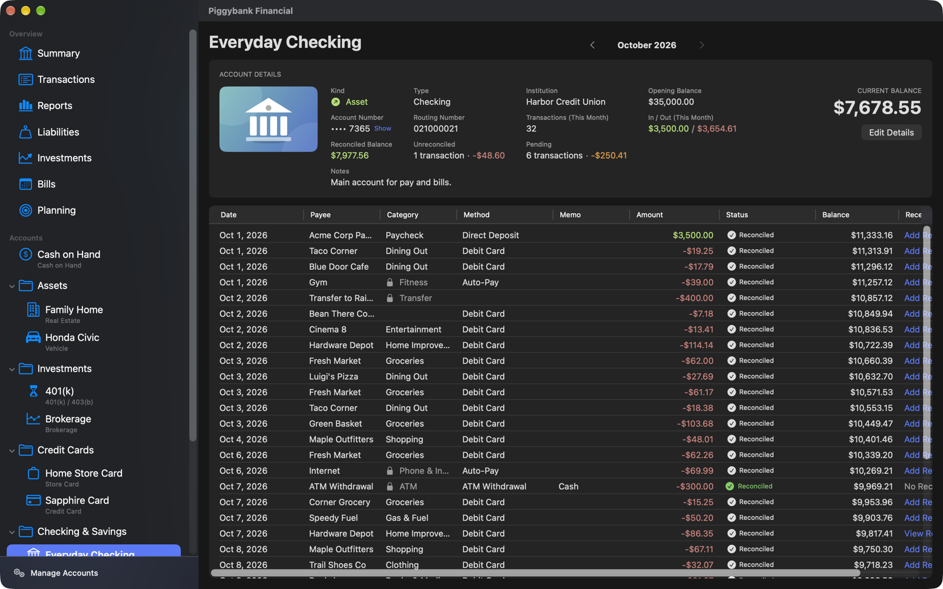Toggle Reconciled check on Luigi's Pizza row

[x=731, y=376]
